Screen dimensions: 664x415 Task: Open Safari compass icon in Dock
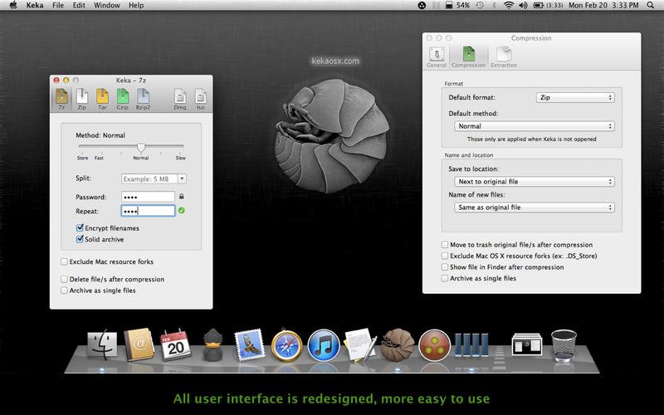(286, 346)
